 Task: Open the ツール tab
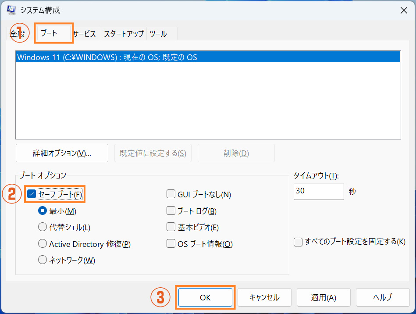click(162, 34)
